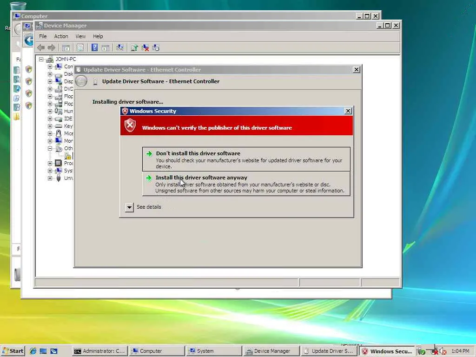Click round back button in Update Driver wizard
This screenshot has height=357, width=476.
coord(81,81)
